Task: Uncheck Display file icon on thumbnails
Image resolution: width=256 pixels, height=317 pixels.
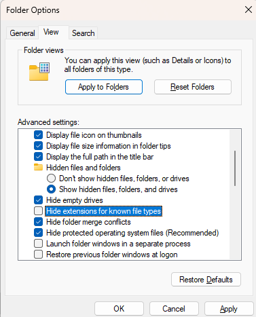Action: [x=38, y=135]
